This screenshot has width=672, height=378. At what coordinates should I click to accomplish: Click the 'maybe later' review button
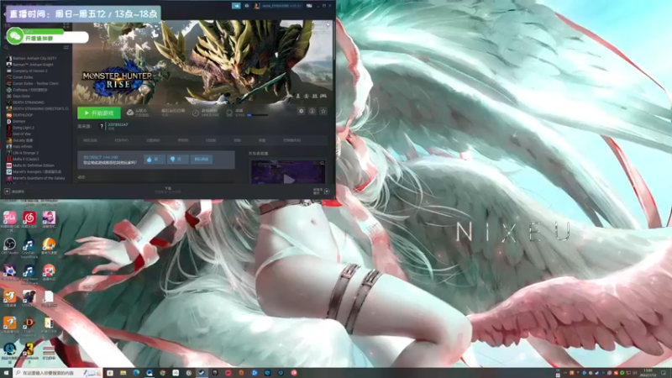202,159
